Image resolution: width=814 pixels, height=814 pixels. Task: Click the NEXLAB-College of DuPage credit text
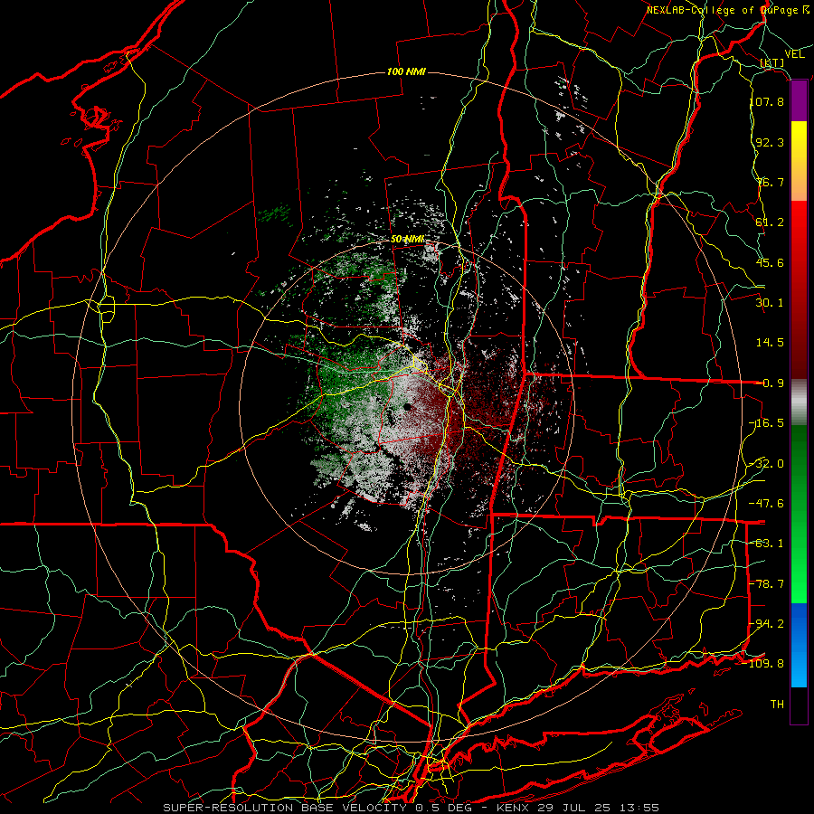click(x=728, y=10)
